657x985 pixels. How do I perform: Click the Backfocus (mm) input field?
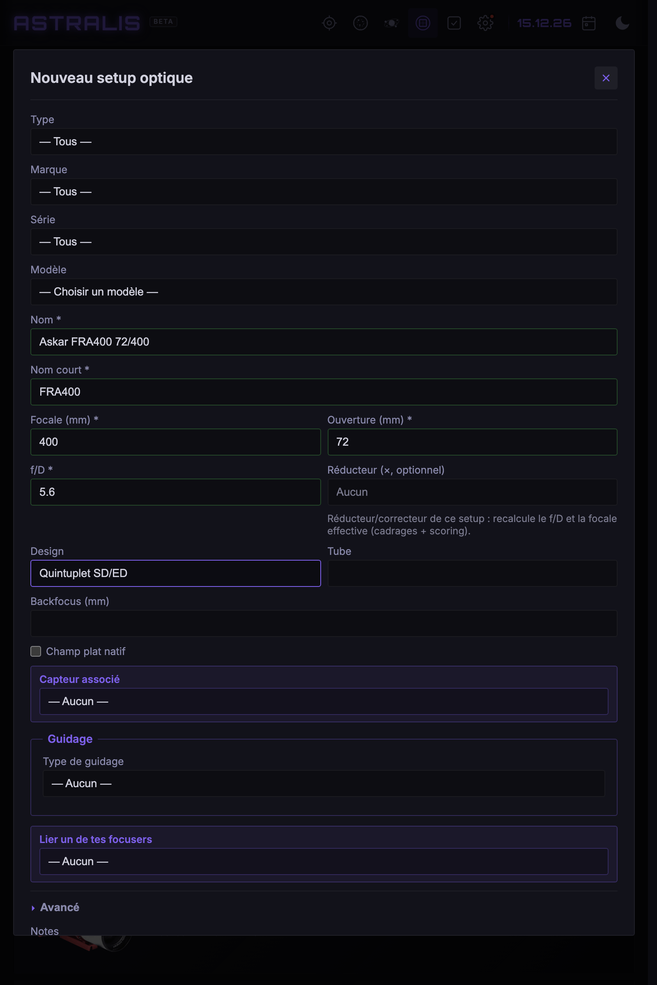pos(324,623)
